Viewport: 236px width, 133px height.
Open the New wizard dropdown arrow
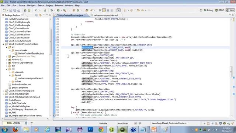[x=7, y=10]
